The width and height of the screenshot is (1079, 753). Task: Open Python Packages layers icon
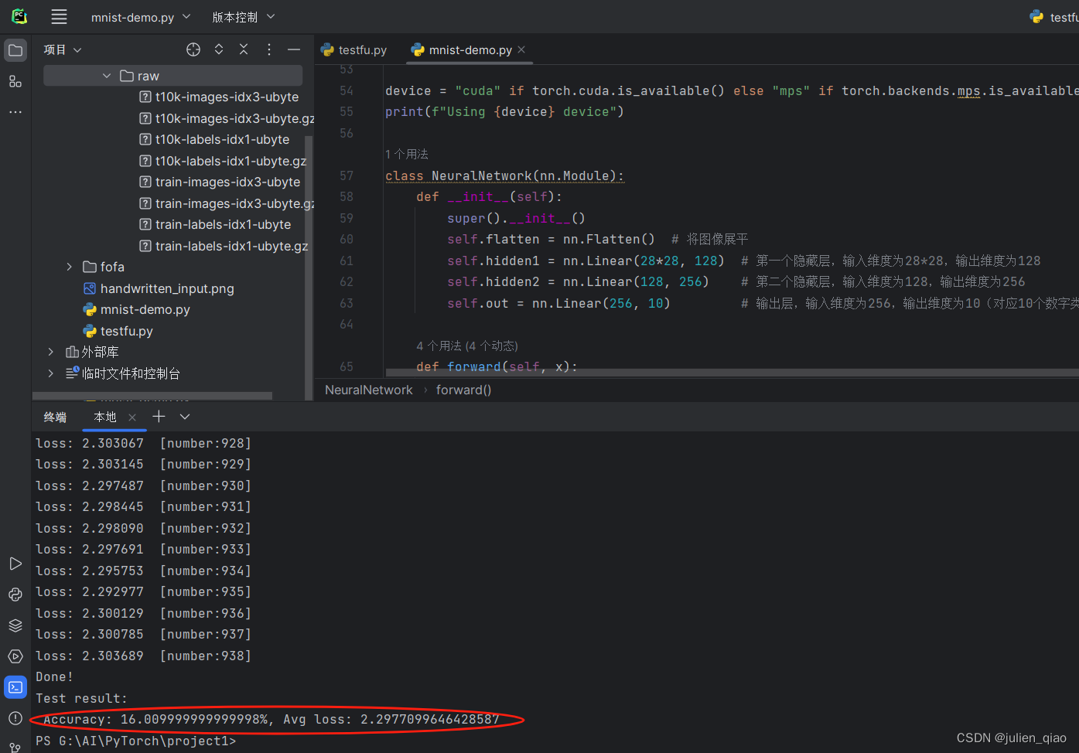tap(15, 625)
